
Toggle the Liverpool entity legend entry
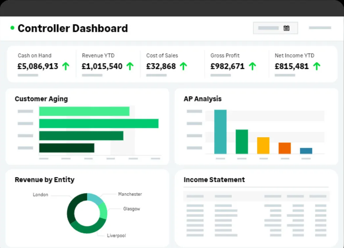(x=116, y=235)
